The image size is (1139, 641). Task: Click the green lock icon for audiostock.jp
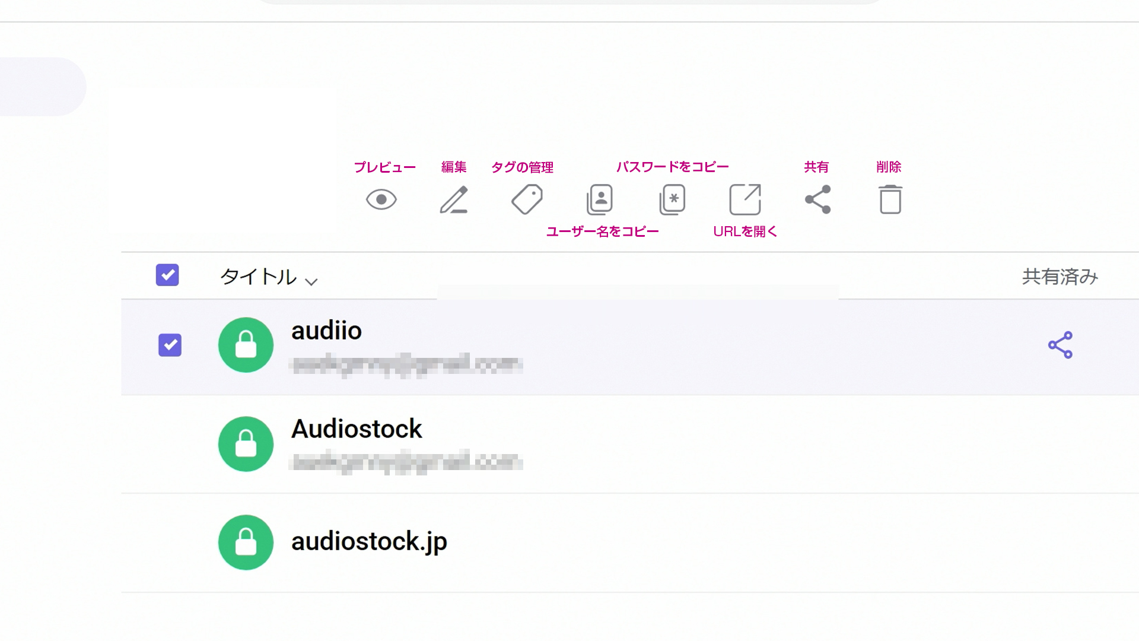pos(246,542)
